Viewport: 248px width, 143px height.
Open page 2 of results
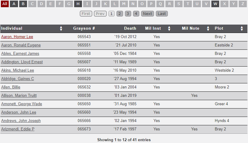coord(119,13)
